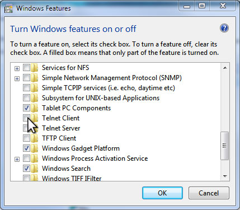Maximize the Windows Features window
The image size is (240, 210).
click(x=202, y=6)
